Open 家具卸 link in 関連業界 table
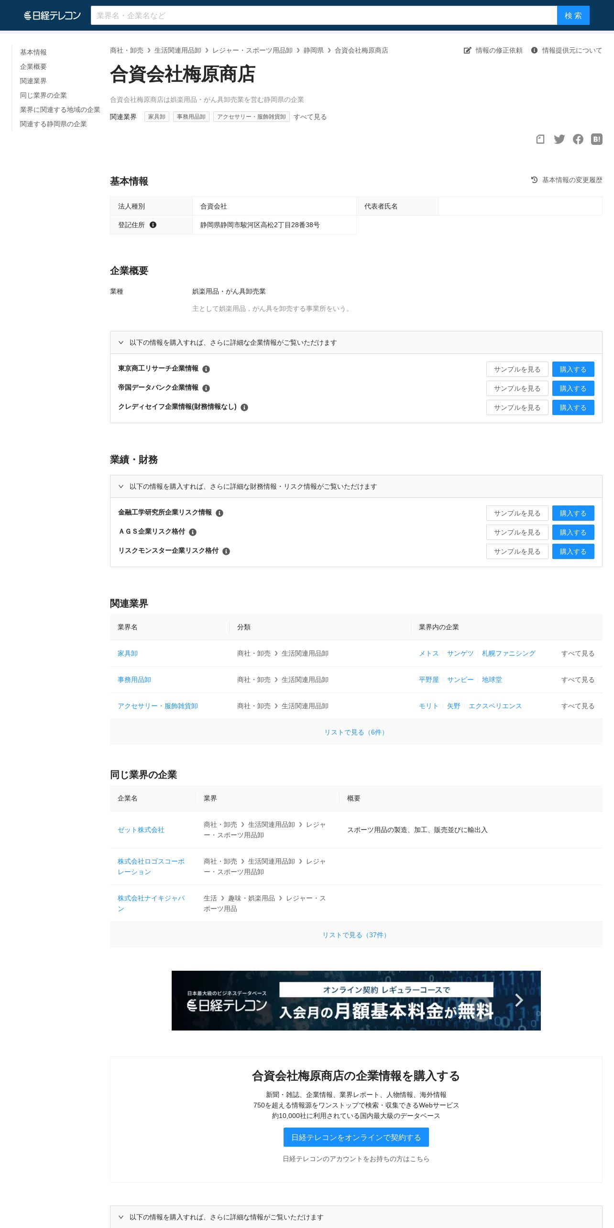This screenshot has height=1228, width=614. click(x=128, y=653)
